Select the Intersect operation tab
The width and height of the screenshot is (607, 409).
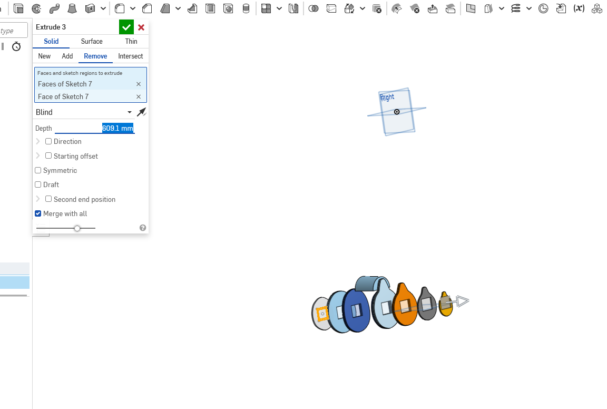pos(131,56)
